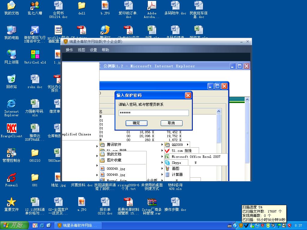Click the 确定 button in password dialog
Viewport: 307px width, 230px height.
[136, 123]
